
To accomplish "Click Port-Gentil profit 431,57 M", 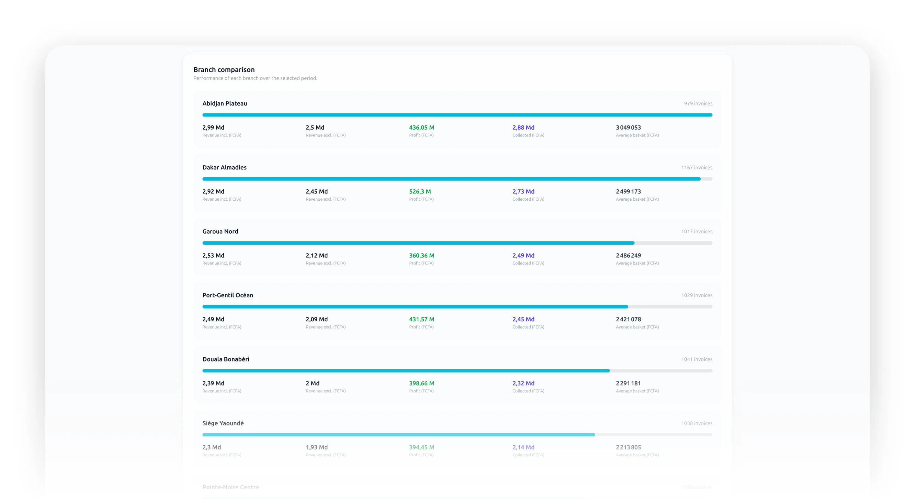I will [421, 320].
